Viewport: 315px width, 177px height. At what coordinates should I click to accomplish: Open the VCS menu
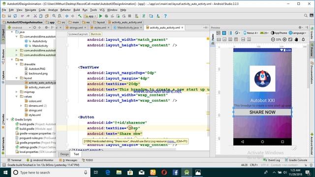[102, 10]
